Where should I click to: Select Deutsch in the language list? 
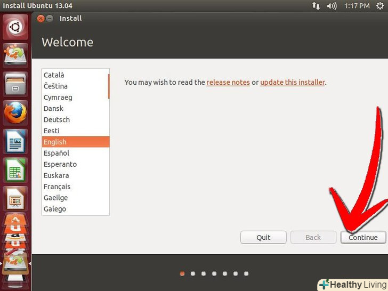(x=75, y=119)
